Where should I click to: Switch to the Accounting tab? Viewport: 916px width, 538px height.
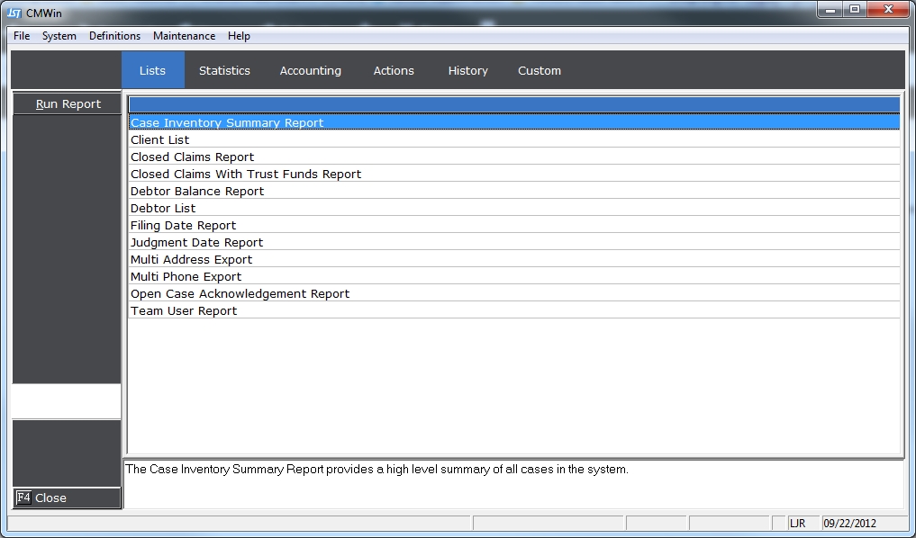(x=310, y=70)
